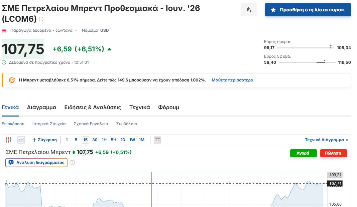Switch to candlestick chart type icon
The height and width of the screenshot is (207, 357).
(9, 140)
